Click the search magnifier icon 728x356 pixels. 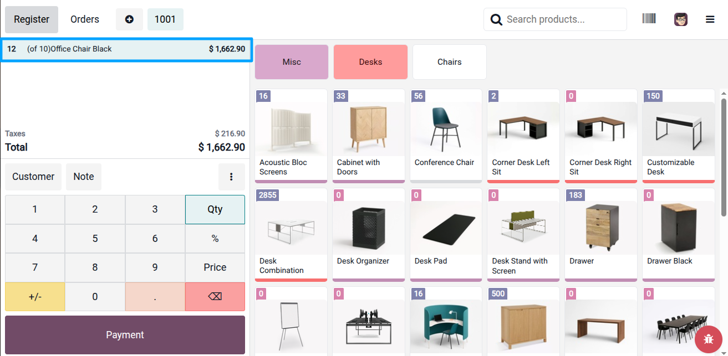[496, 19]
